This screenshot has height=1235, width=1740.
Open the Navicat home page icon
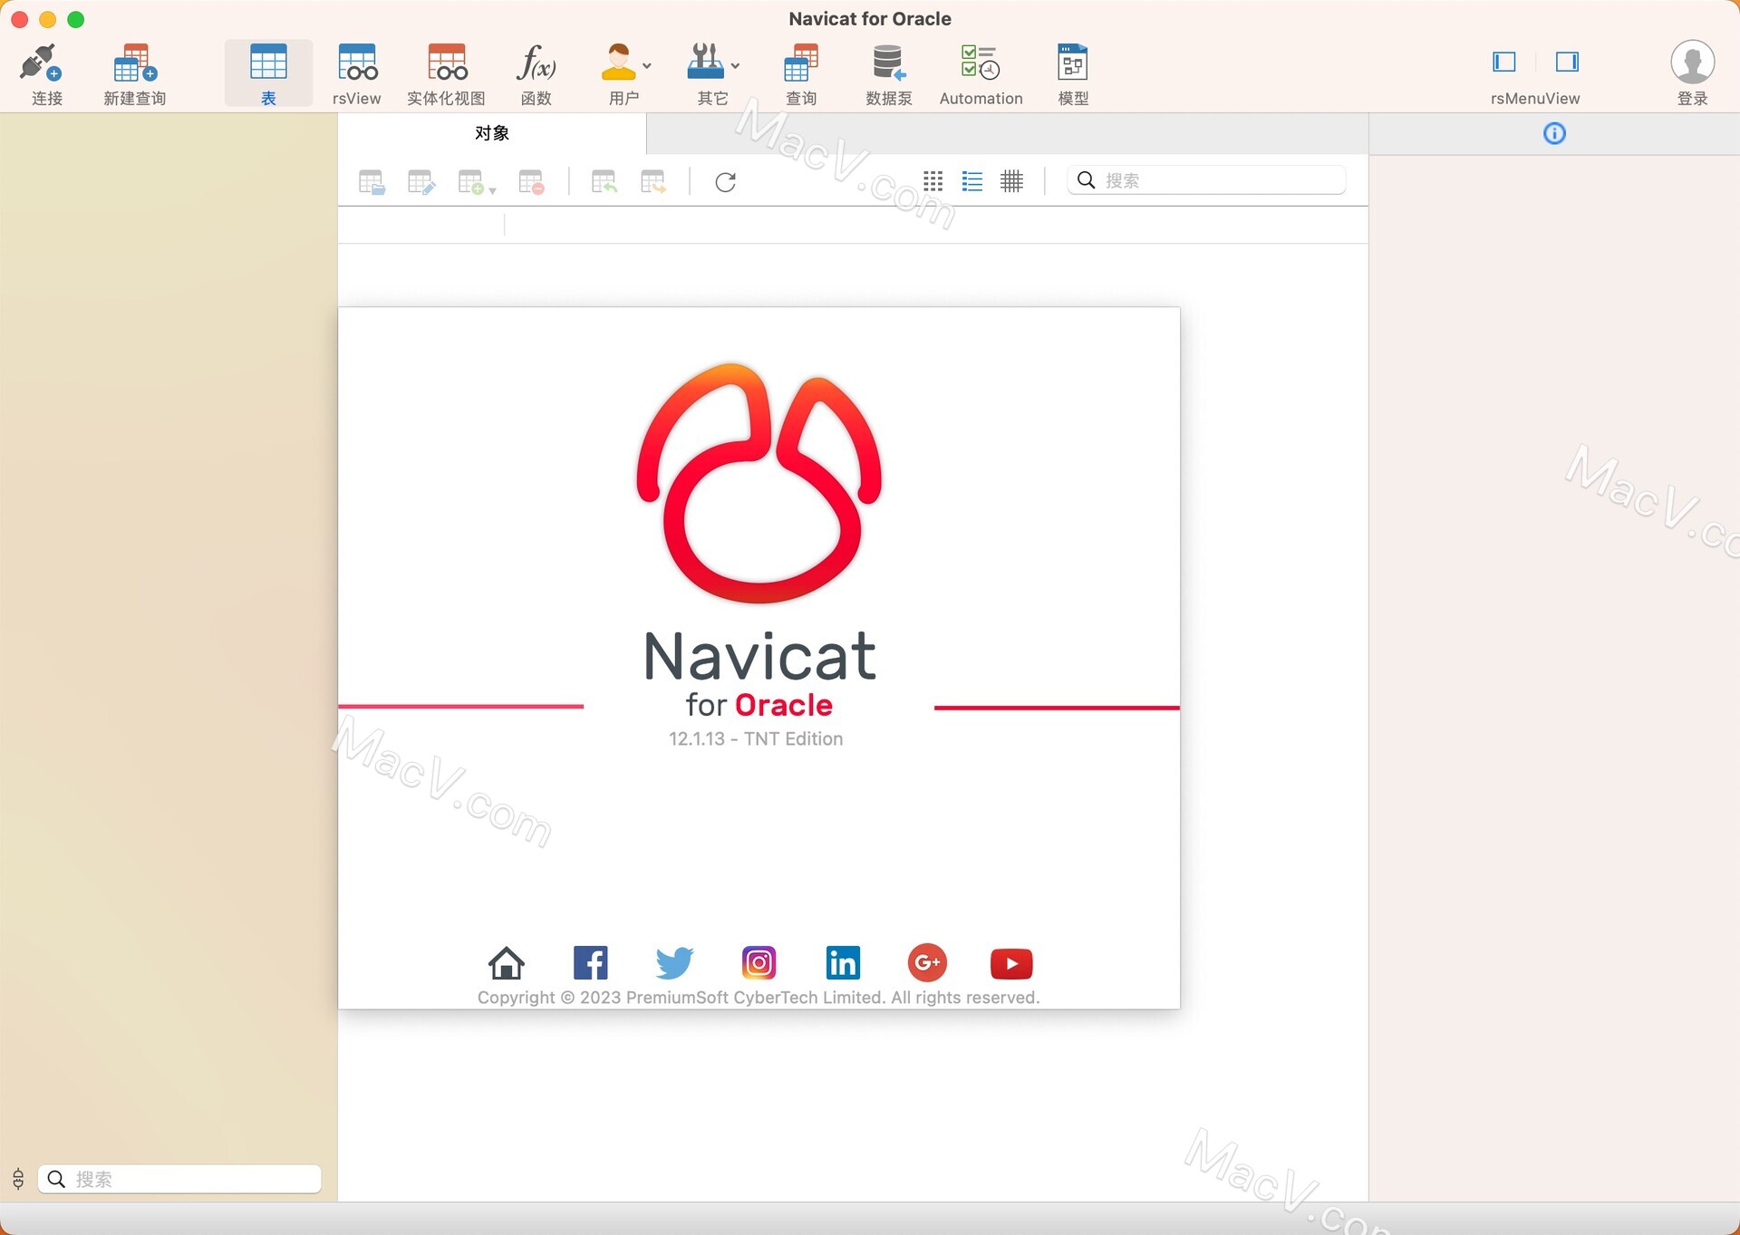507,962
